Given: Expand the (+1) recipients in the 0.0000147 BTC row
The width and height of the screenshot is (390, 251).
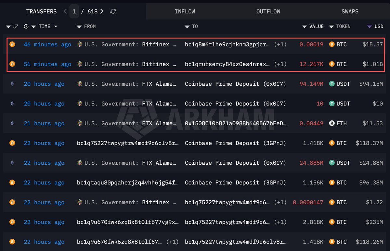Looking at the screenshot, I should pyautogui.click(x=280, y=202).
